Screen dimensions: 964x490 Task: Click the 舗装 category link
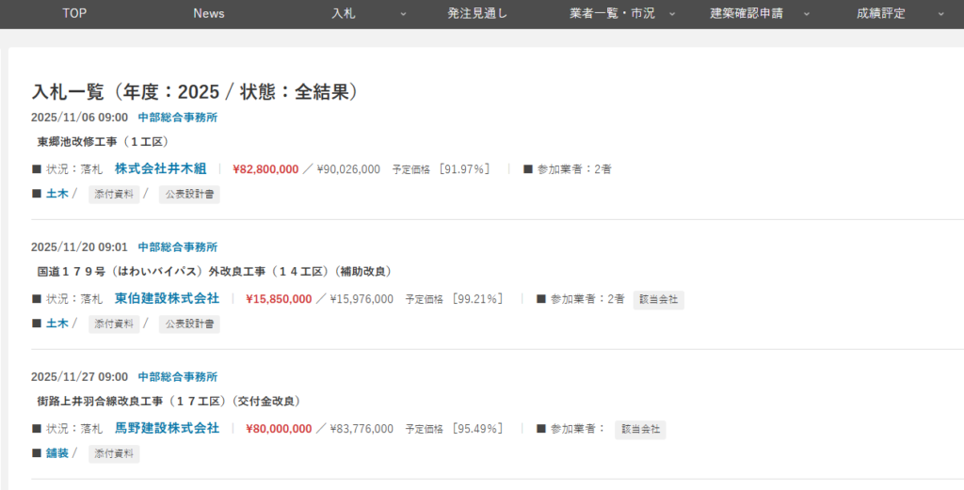57,453
